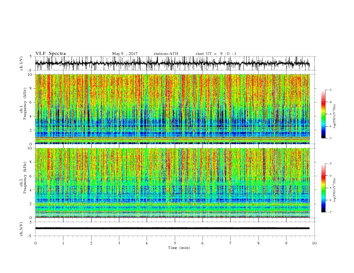Screen dimensions: 354x273
Task: Click the "ch.1(V)" waveform axis label
Action: [x=21, y=63]
